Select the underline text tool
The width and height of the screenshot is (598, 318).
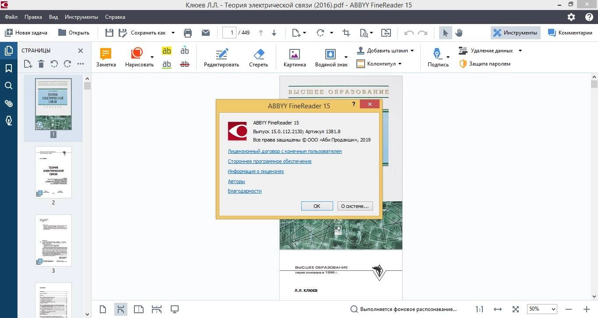tap(167, 64)
